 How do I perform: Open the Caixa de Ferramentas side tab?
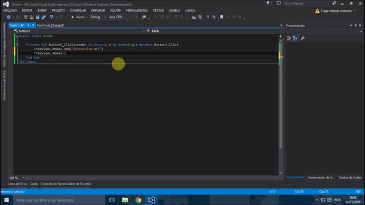4,85
